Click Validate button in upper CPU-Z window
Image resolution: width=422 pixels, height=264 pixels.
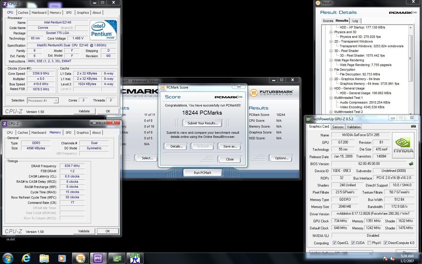[x=84, y=111]
